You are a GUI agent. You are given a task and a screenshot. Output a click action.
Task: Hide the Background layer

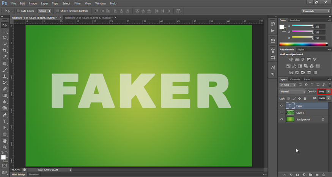(282, 119)
